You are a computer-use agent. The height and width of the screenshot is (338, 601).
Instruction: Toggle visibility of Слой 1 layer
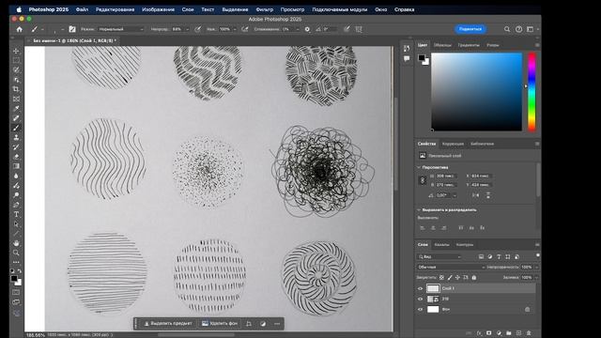pos(420,288)
